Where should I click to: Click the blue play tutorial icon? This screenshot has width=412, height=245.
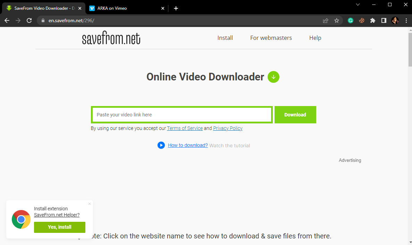pyautogui.click(x=161, y=145)
